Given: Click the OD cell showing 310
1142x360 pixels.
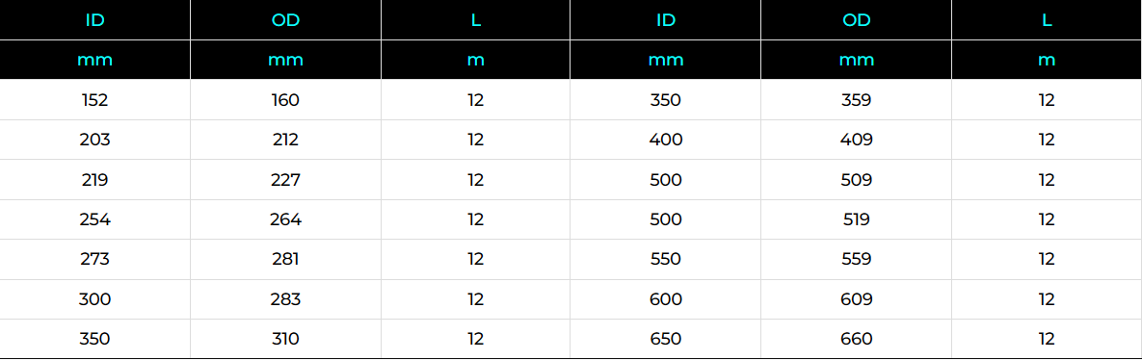Looking at the screenshot, I should tap(285, 339).
